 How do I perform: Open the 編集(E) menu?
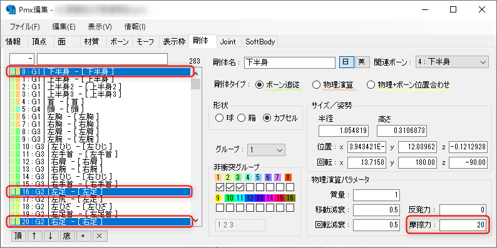point(64,27)
